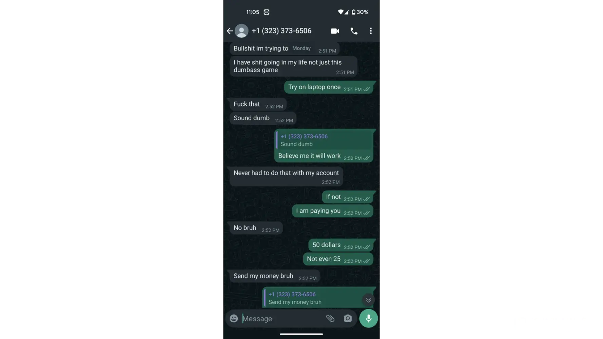The width and height of the screenshot is (603, 339).
Task: Go back using the arrow icon
Action: (x=230, y=31)
